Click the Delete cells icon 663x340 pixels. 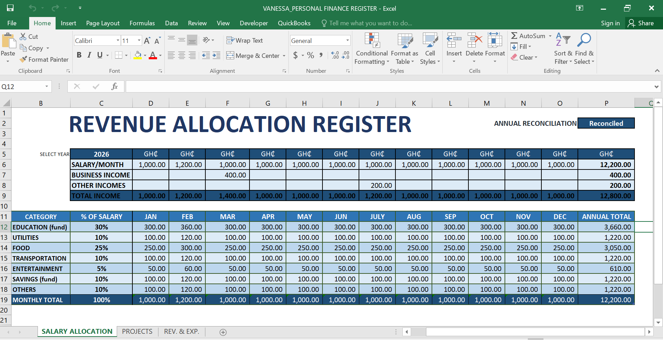point(475,40)
